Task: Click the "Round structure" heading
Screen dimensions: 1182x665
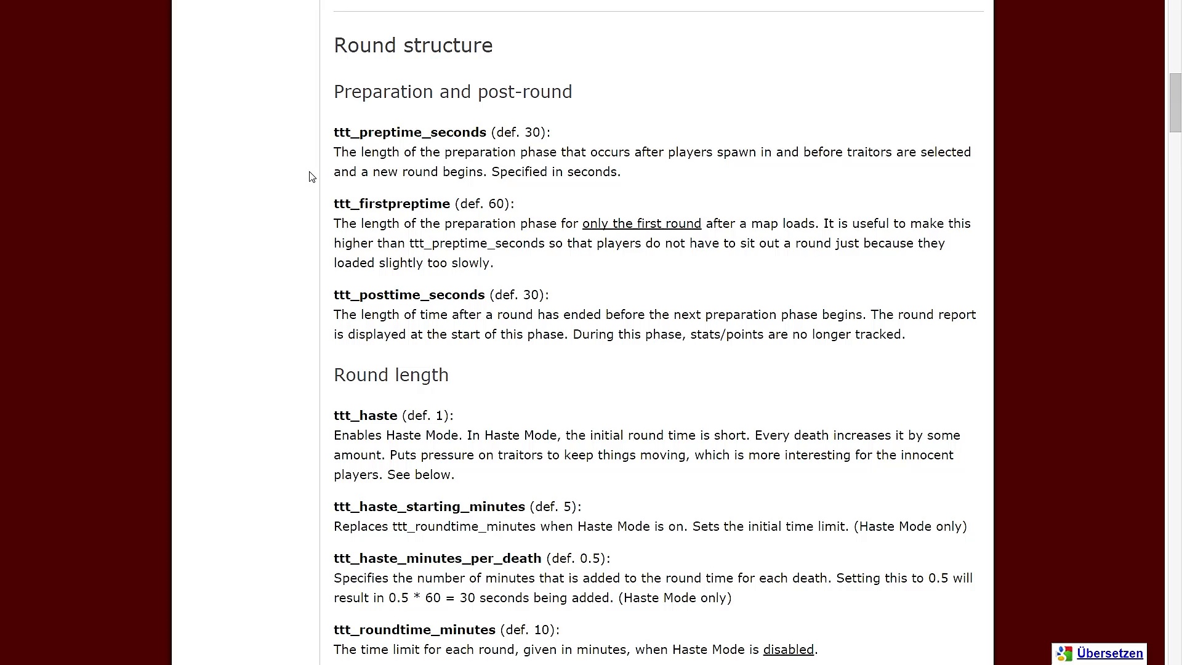Action: 413,46
